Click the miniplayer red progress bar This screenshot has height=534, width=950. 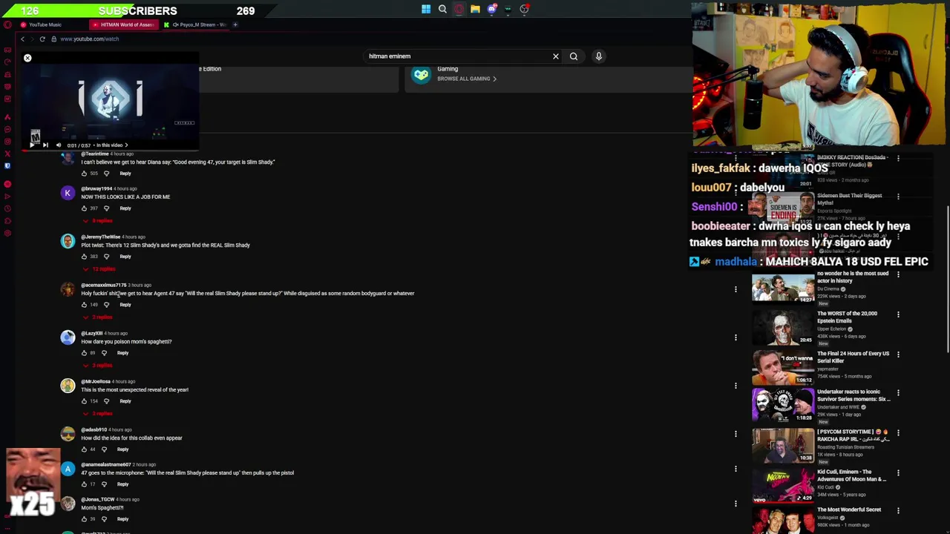pyautogui.click(x=110, y=151)
